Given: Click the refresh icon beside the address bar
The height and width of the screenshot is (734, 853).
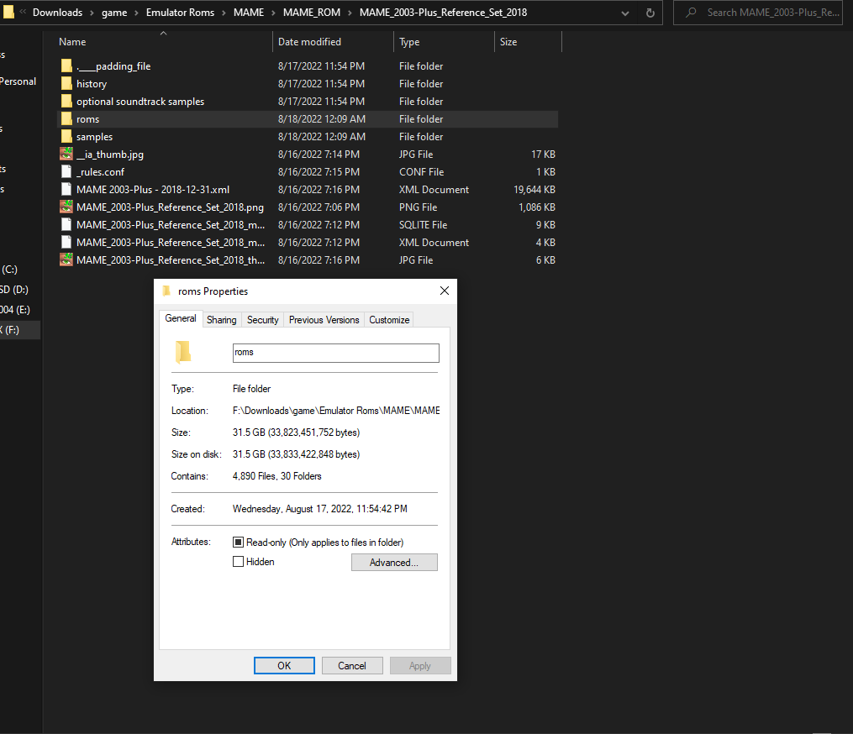Looking at the screenshot, I should (x=650, y=13).
